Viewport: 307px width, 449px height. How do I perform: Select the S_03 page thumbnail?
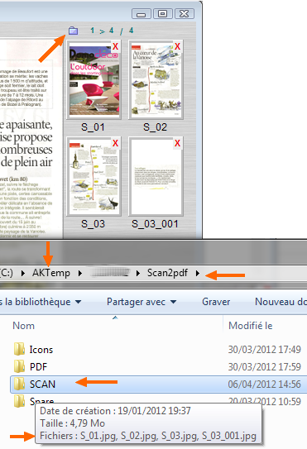tap(94, 176)
